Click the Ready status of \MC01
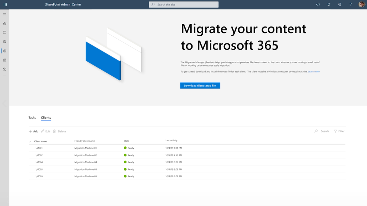 coord(129,148)
